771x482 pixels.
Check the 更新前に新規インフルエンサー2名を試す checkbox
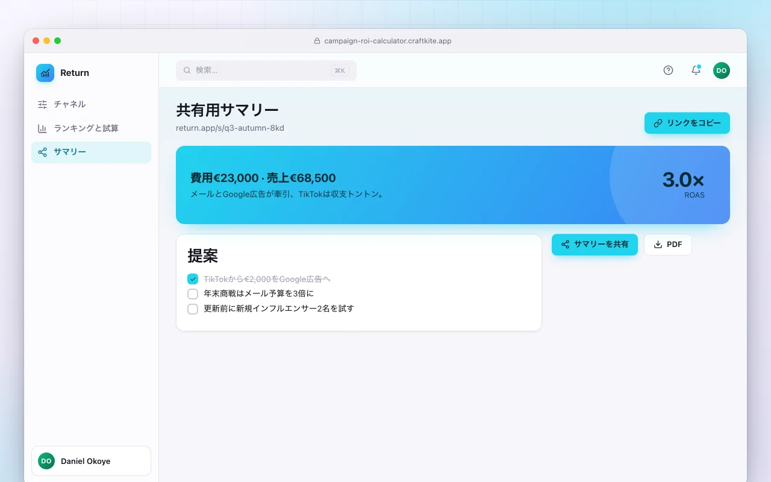click(193, 309)
